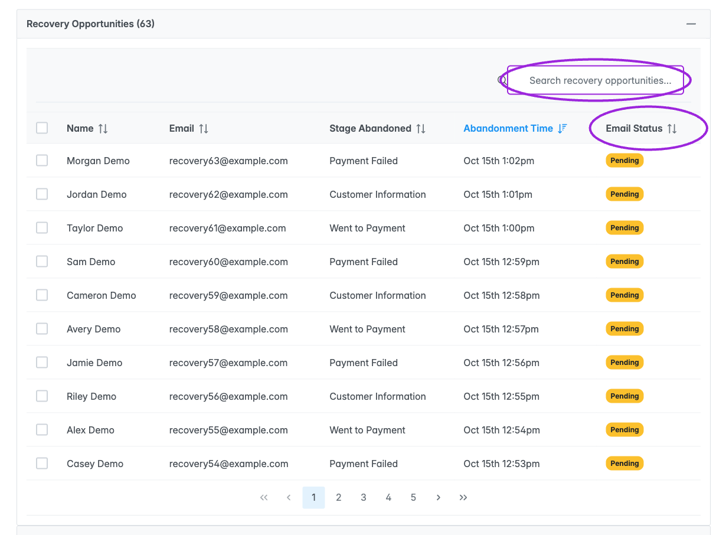The width and height of the screenshot is (726, 535).
Task: Check the Casey Demo row checkbox
Action: point(42,463)
